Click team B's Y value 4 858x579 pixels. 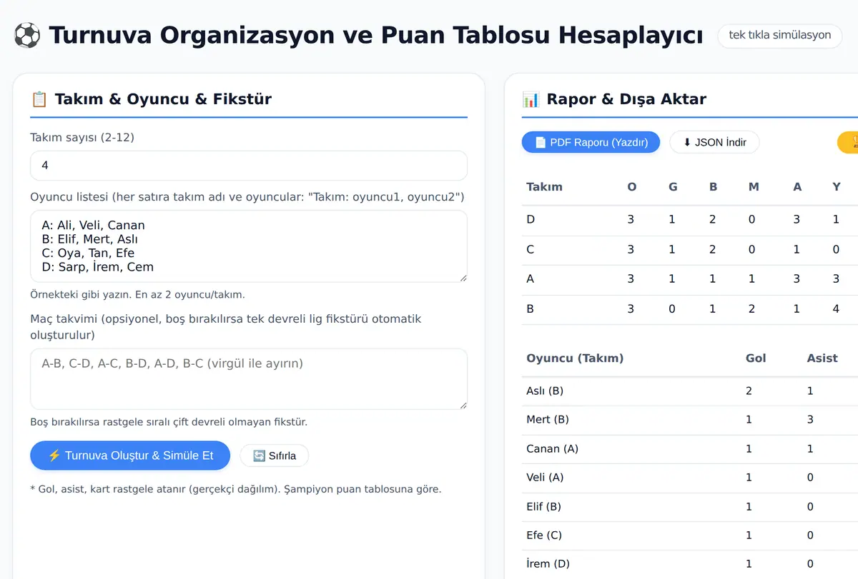[x=837, y=310]
